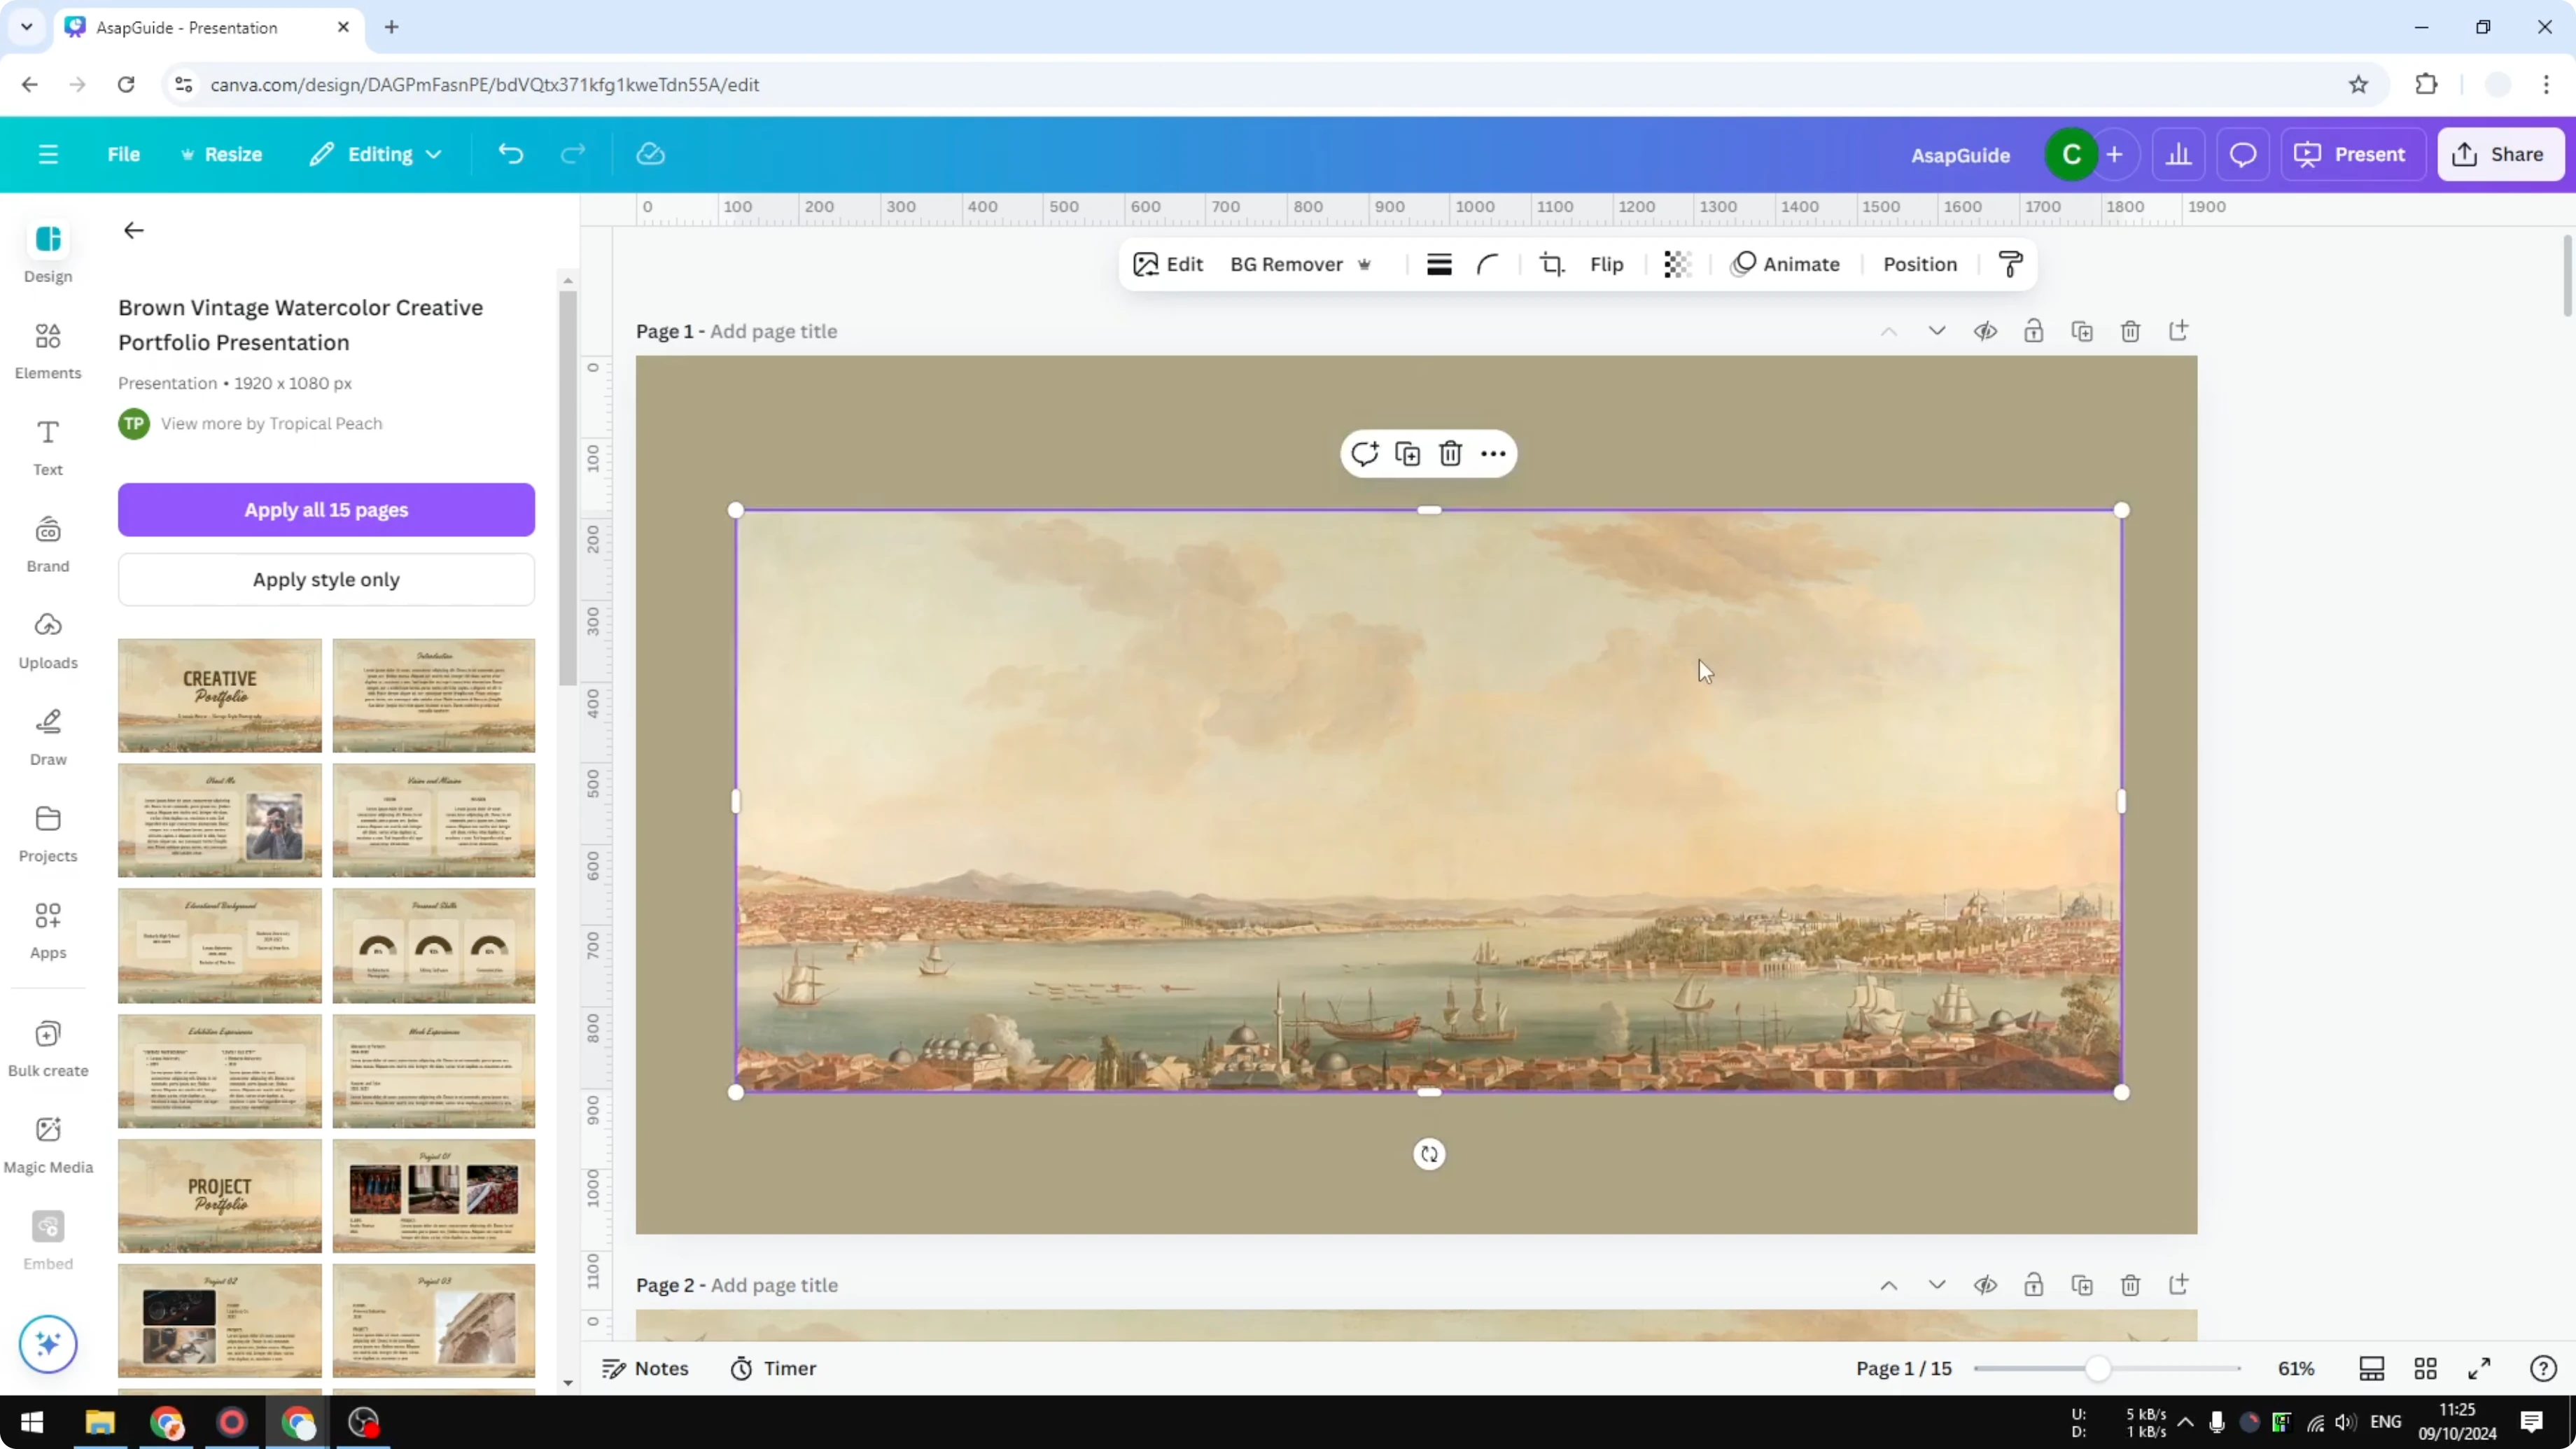Open BG Remover tool

tap(1300, 264)
